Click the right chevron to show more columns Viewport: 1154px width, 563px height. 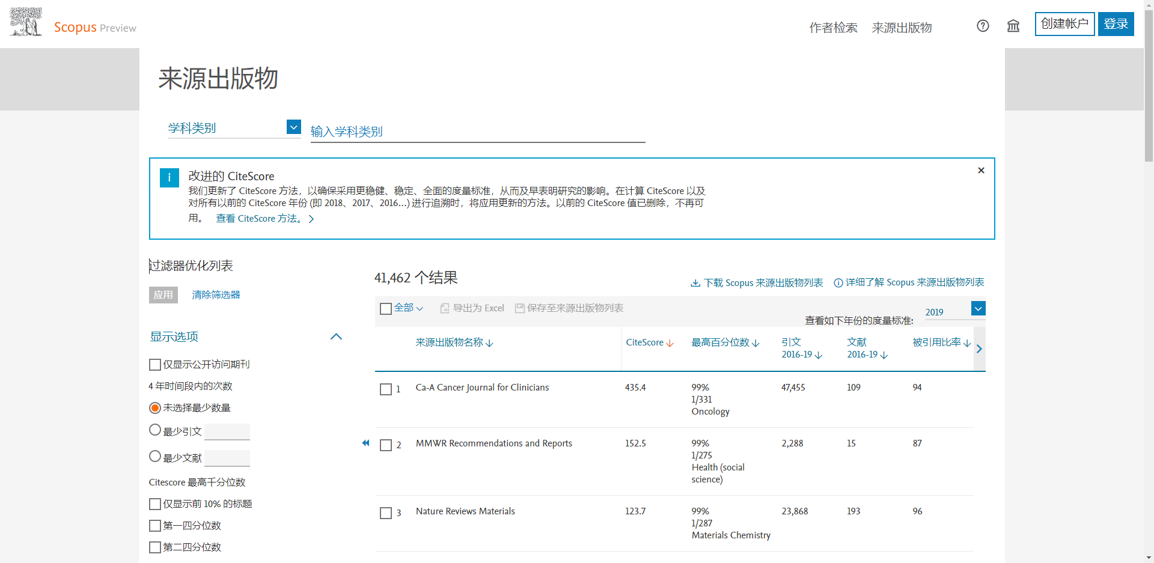point(979,349)
